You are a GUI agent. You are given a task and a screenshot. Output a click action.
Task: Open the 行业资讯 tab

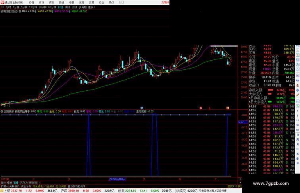tap(49, 186)
